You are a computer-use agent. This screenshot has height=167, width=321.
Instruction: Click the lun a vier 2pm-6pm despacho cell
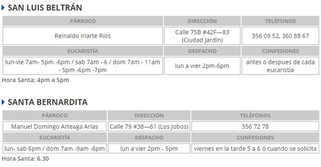point(202,66)
